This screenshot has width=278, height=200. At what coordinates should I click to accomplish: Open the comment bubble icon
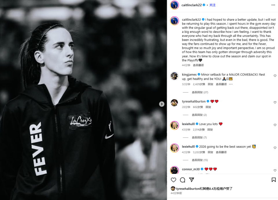click(182, 180)
